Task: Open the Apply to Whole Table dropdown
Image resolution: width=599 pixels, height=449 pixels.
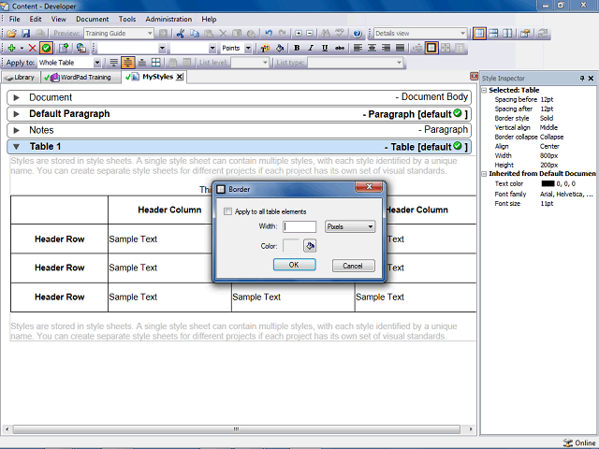Action: tap(97, 63)
